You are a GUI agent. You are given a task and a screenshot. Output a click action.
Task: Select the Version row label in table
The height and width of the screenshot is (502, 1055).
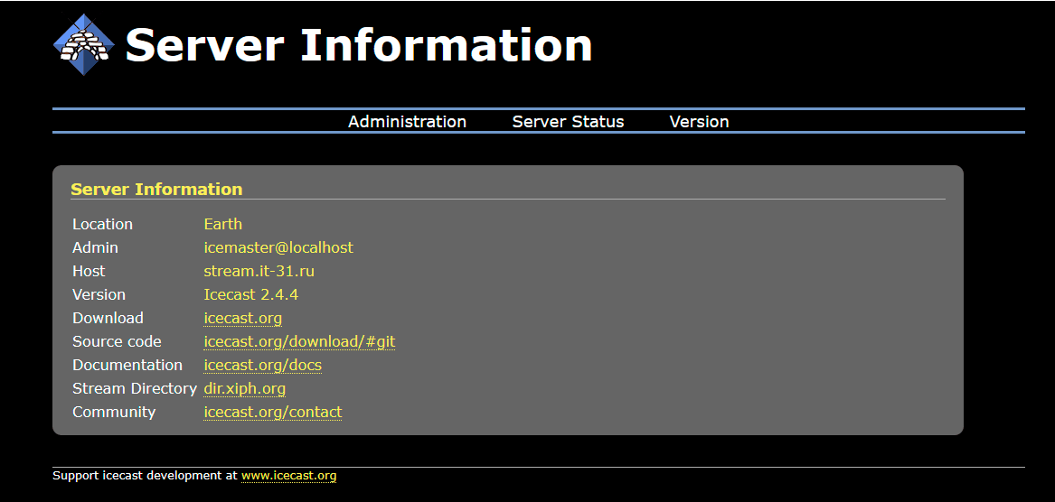point(99,295)
